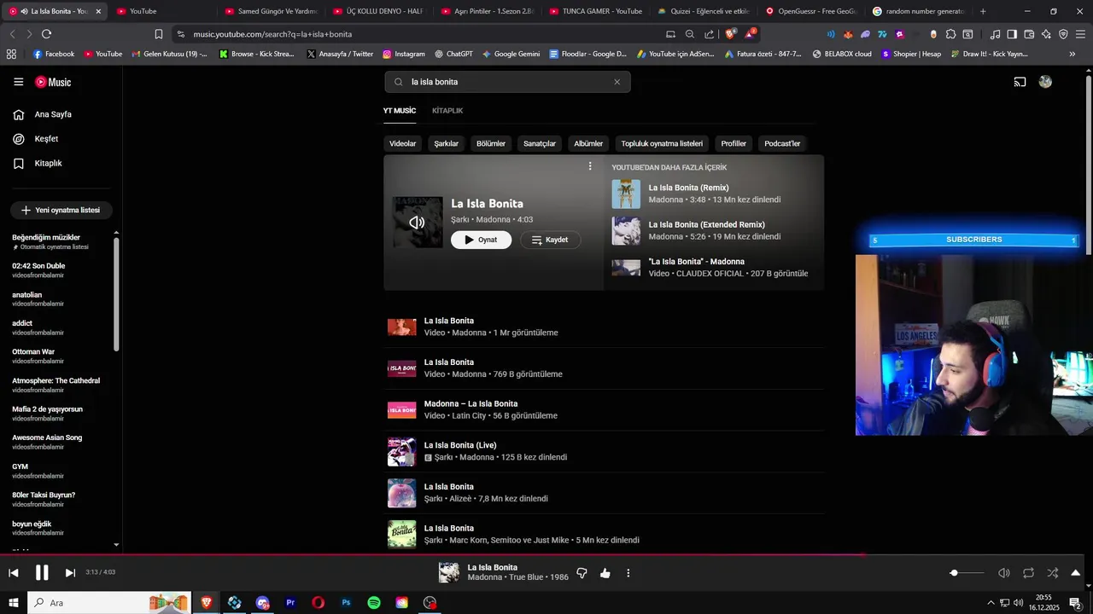Dislike the playing song
This screenshot has width=1093, height=614.
click(582, 573)
